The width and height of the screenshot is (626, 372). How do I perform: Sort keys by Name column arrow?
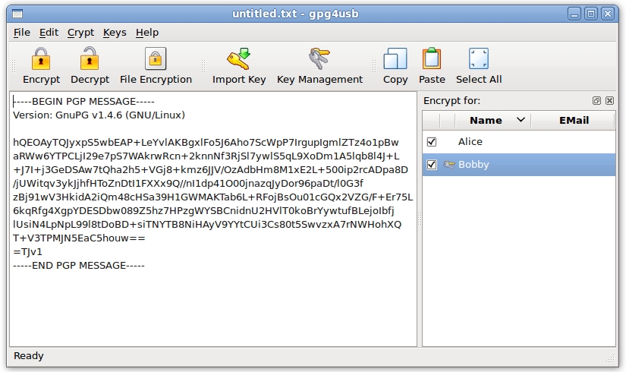[521, 120]
